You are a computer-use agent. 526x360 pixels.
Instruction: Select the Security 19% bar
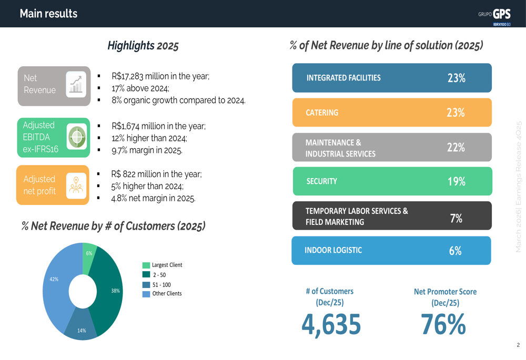(392, 181)
